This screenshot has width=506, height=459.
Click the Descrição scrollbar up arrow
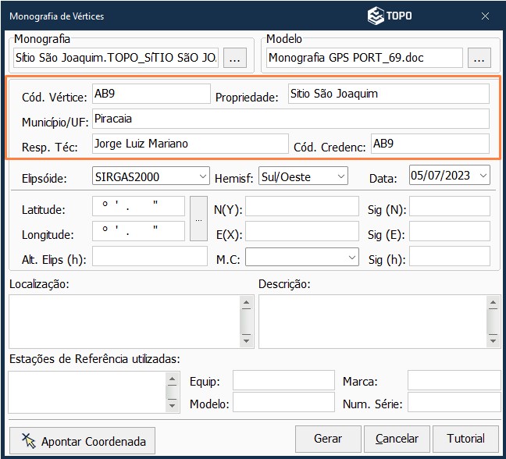tap(493, 303)
